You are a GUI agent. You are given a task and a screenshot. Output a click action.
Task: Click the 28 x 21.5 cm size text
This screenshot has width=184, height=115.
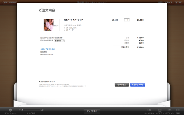71,28
